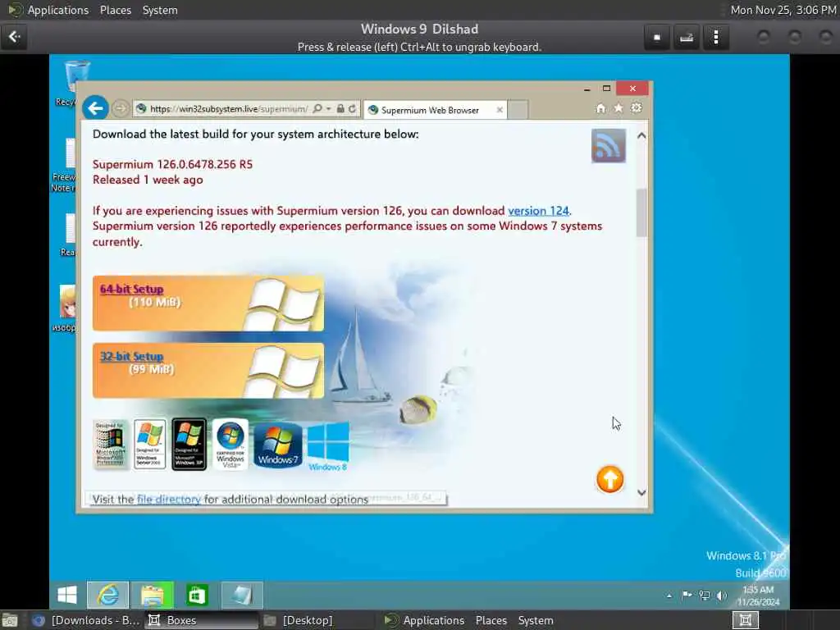Open the top Places menu

[x=115, y=10]
